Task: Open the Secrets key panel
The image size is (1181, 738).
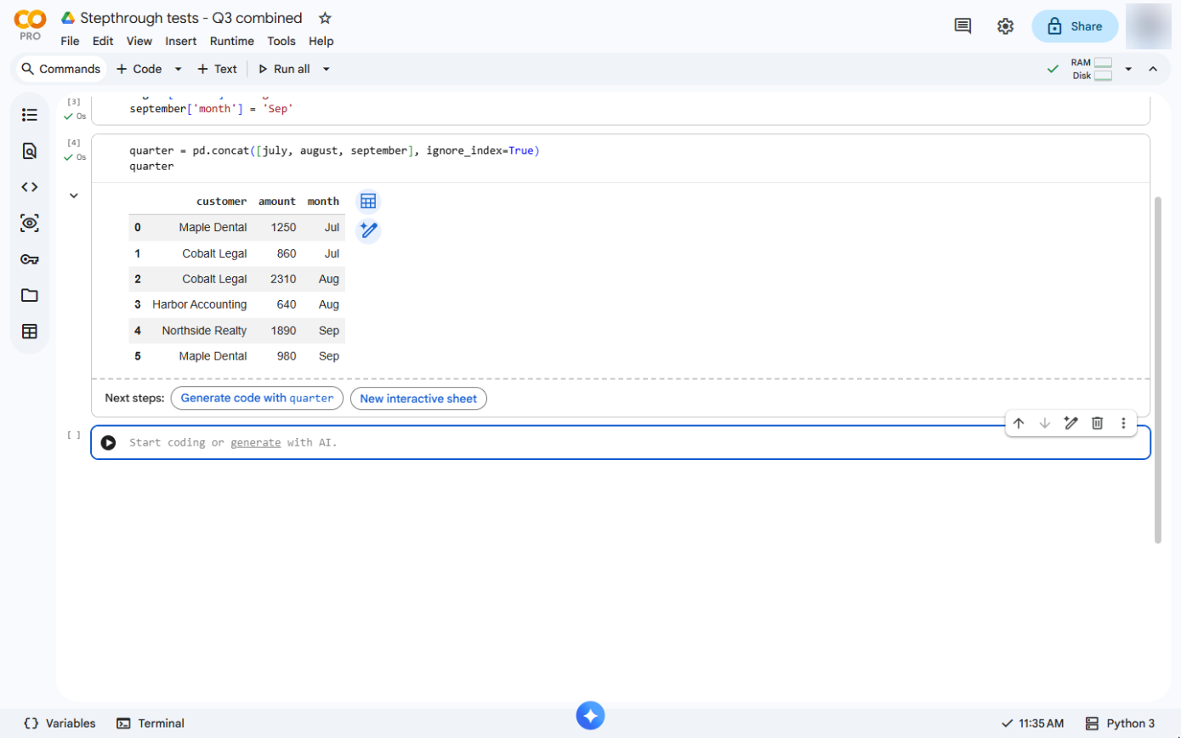Action: click(x=30, y=259)
